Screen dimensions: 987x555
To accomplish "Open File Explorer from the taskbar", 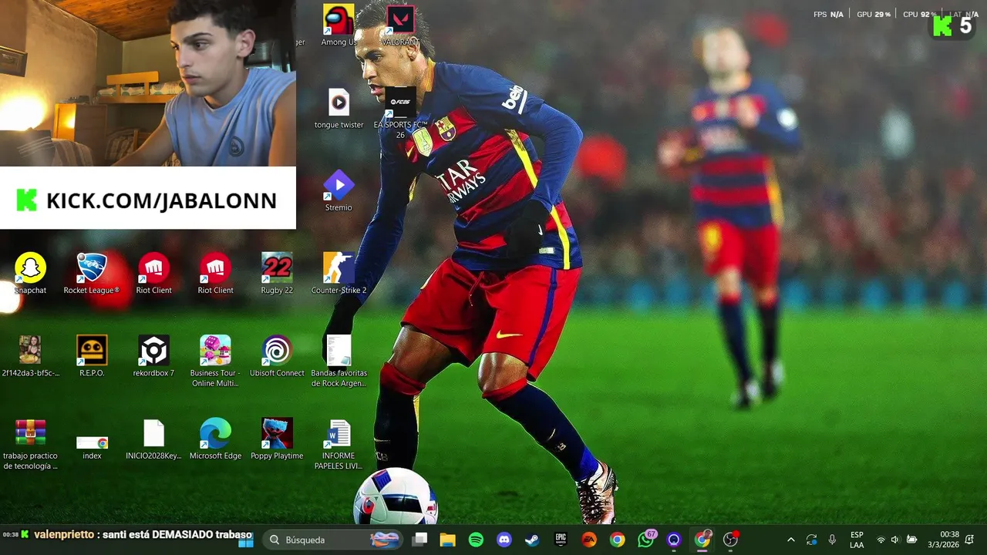I will [x=448, y=540].
